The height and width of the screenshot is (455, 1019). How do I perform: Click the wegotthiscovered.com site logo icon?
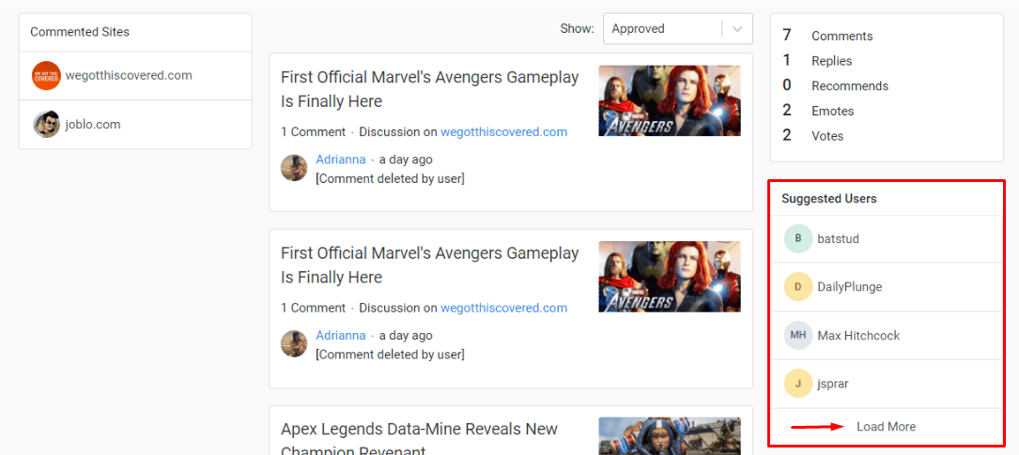[x=46, y=76]
